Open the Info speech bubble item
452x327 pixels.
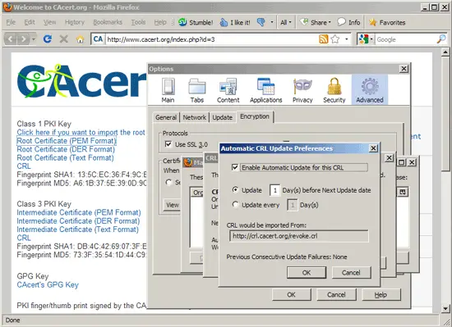tap(348, 22)
